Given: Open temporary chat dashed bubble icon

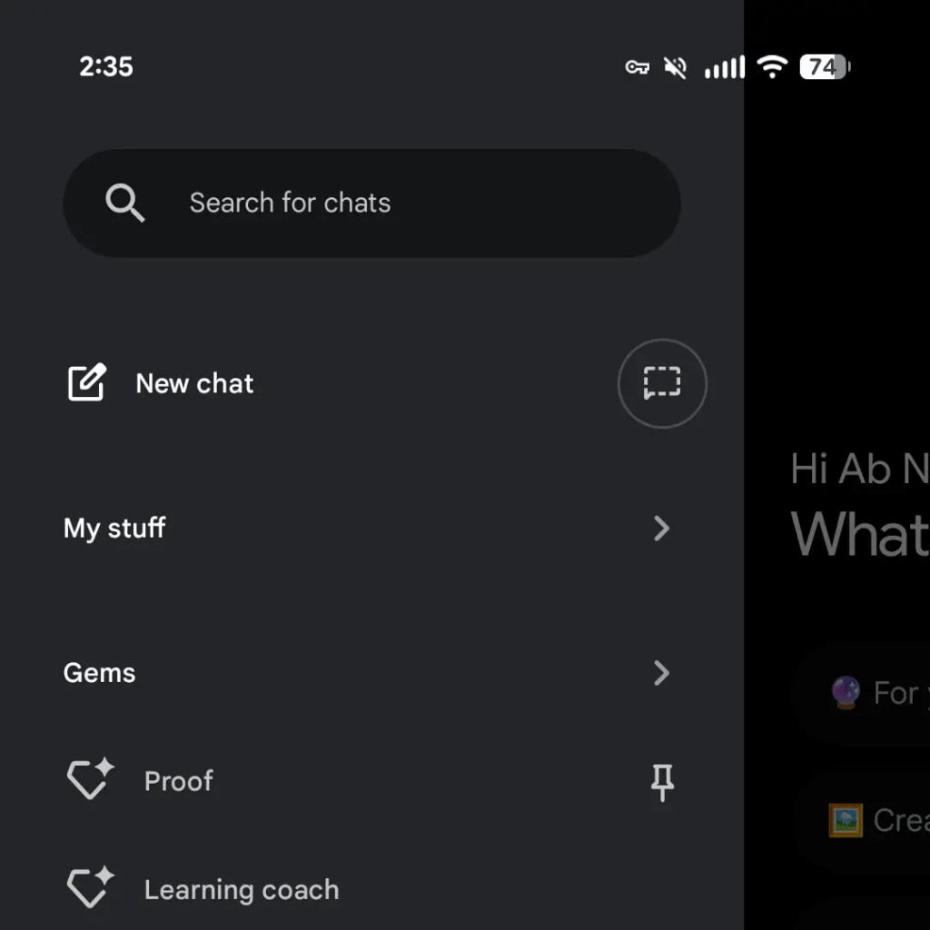Looking at the screenshot, I should [662, 383].
